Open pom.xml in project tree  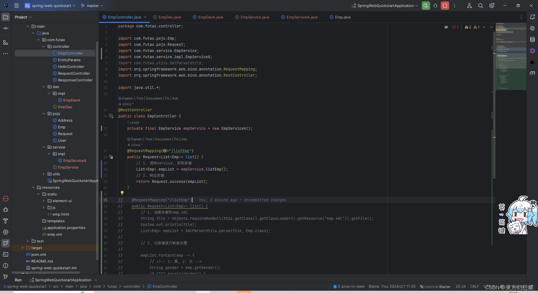(39, 254)
